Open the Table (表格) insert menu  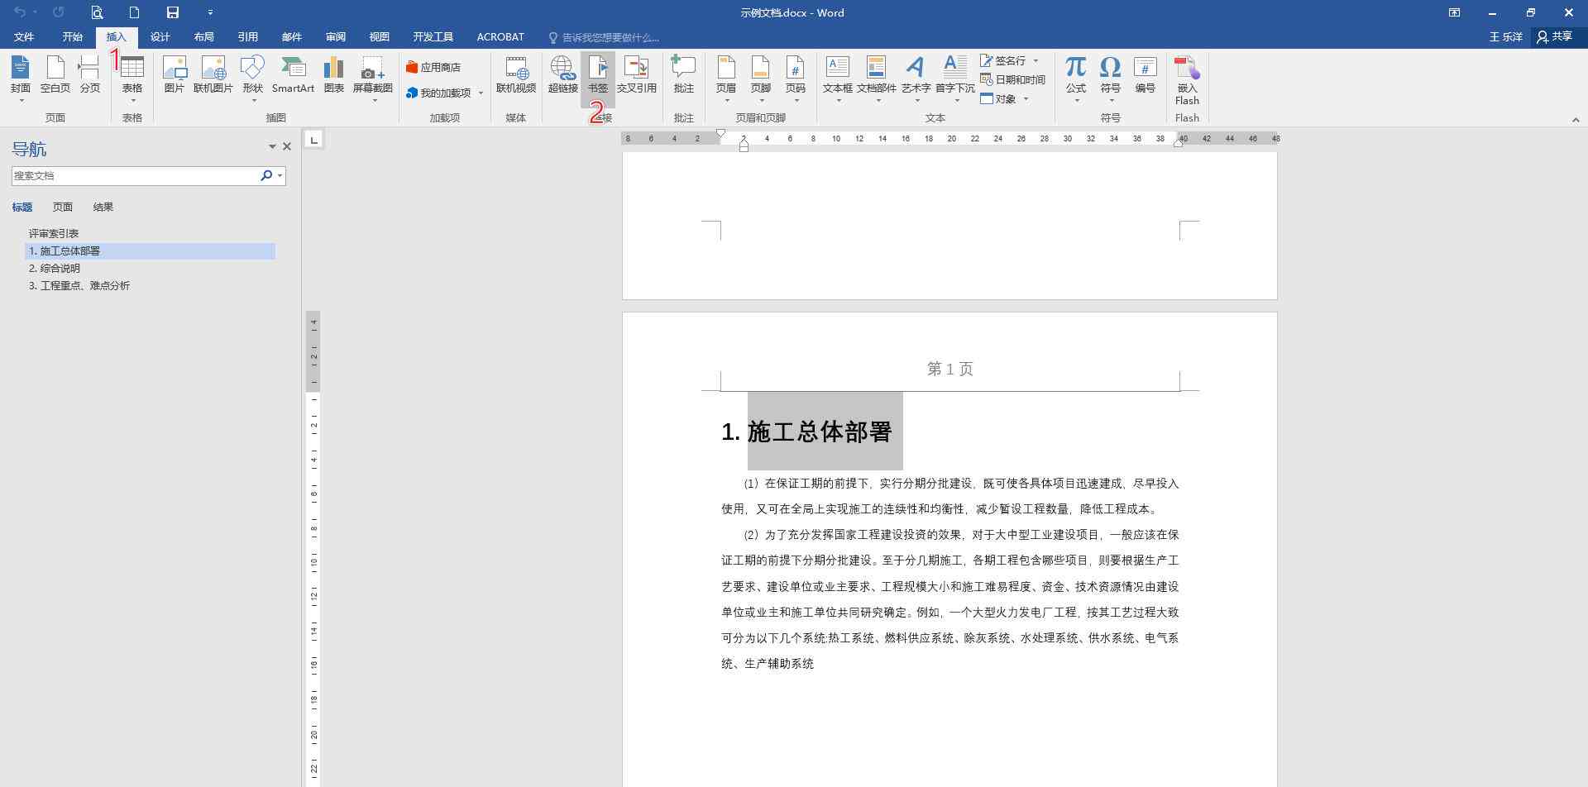coord(132,79)
